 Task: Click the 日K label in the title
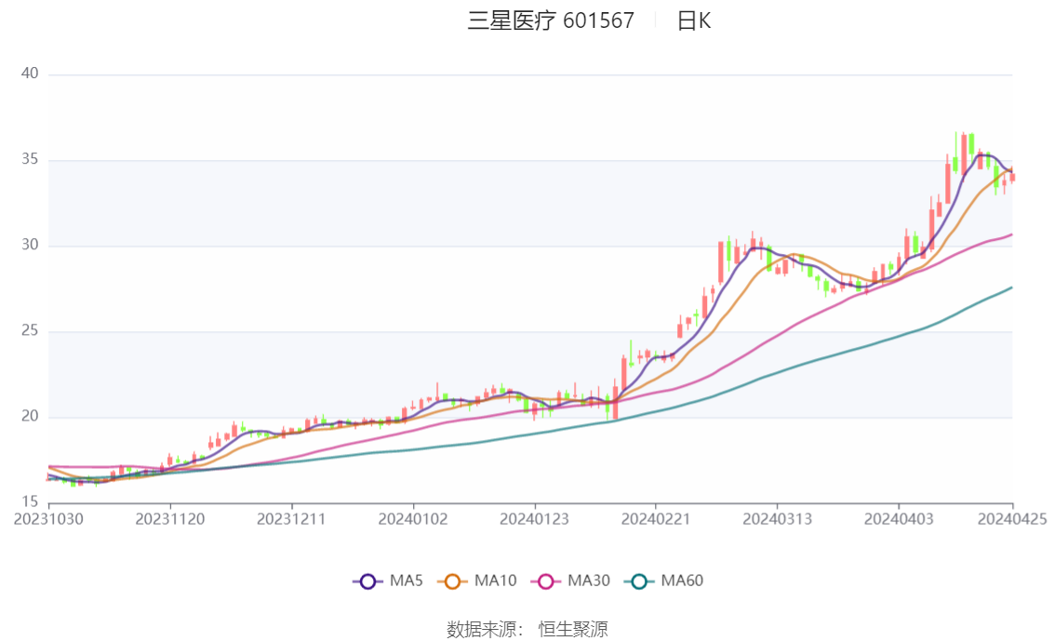[x=694, y=20]
